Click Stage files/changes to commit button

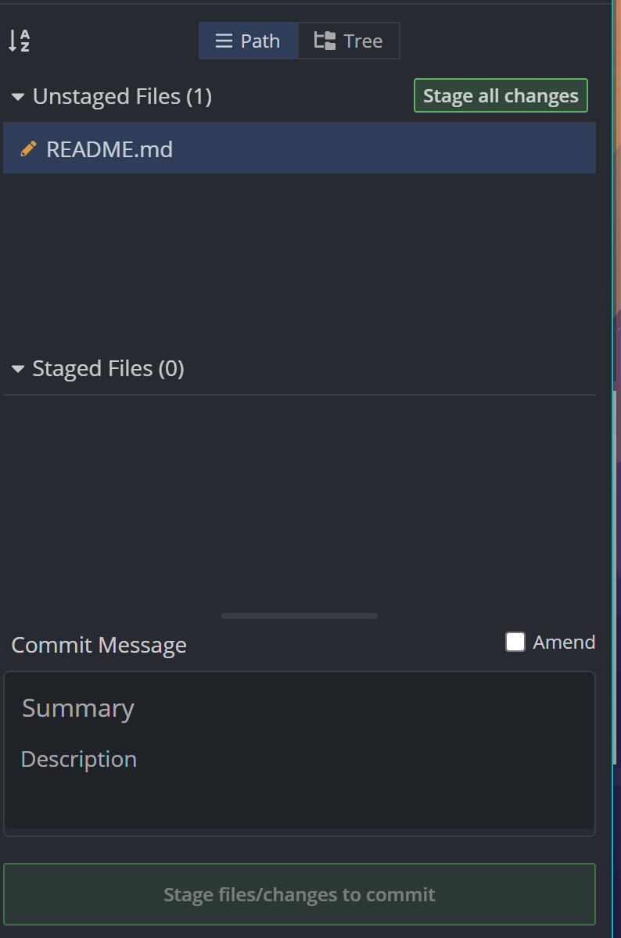pyautogui.click(x=299, y=894)
